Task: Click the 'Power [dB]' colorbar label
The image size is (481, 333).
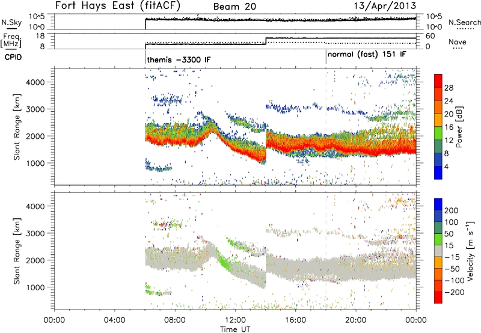Action: point(459,127)
